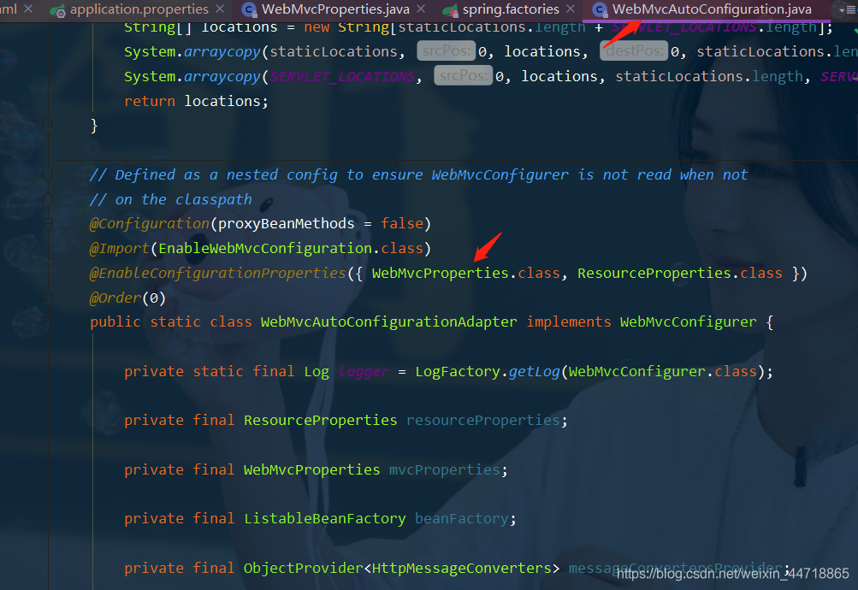Click the destPos parameter hint
This screenshot has height=590, width=858.
click(x=634, y=51)
